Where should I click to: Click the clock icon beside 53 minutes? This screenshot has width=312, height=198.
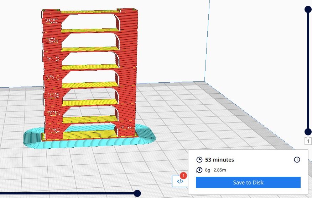click(x=199, y=160)
